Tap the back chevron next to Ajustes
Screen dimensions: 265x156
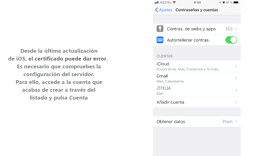(x=157, y=10)
